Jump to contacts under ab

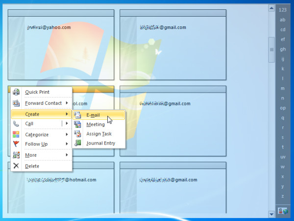point(283,20)
